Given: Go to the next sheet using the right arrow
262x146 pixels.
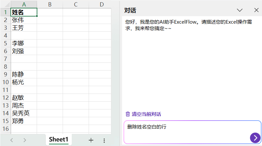Looking at the screenshot, I should 25,140.
